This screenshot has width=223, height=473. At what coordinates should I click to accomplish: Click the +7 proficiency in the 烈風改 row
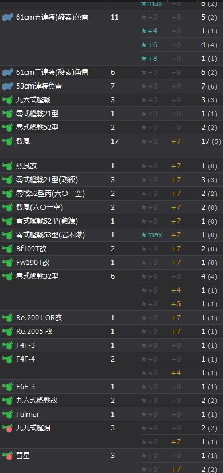(x=176, y=166)
